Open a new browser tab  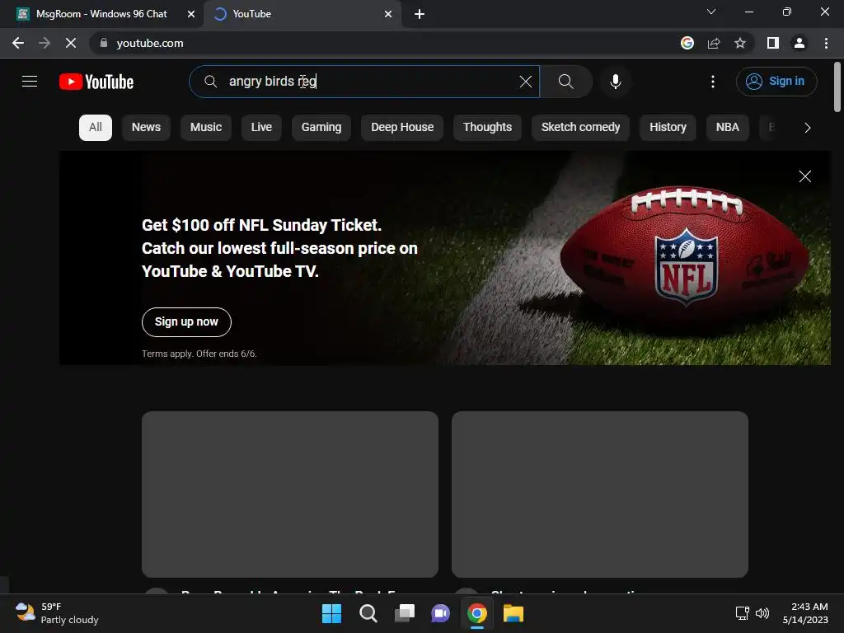420,14
